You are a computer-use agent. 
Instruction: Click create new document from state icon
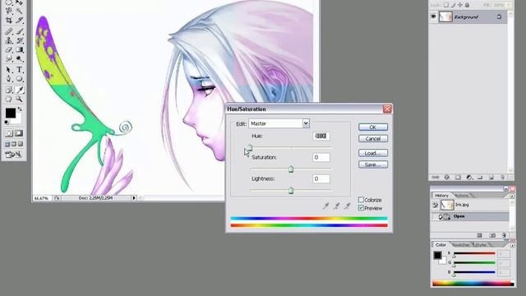(x=479, y=235)
